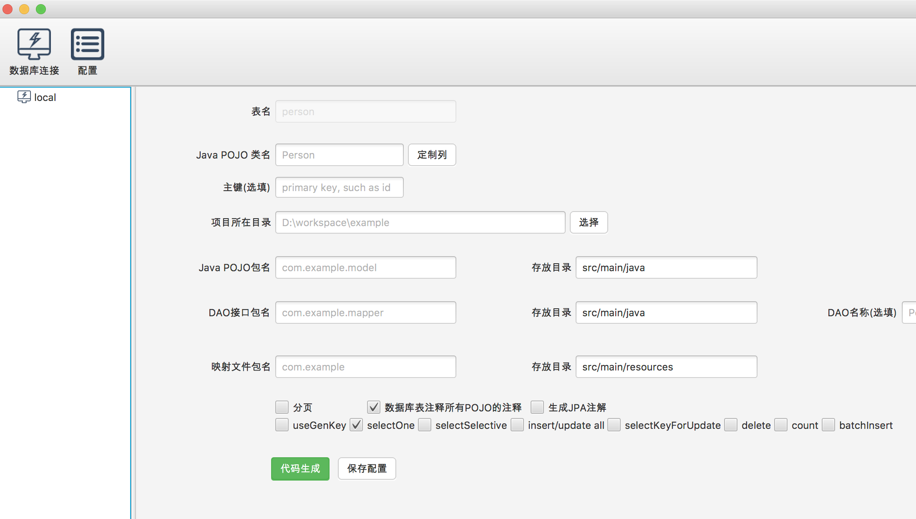916x519 pixels.
Task: Edit the src/main/resources directory field
Action: click(666, 367)
